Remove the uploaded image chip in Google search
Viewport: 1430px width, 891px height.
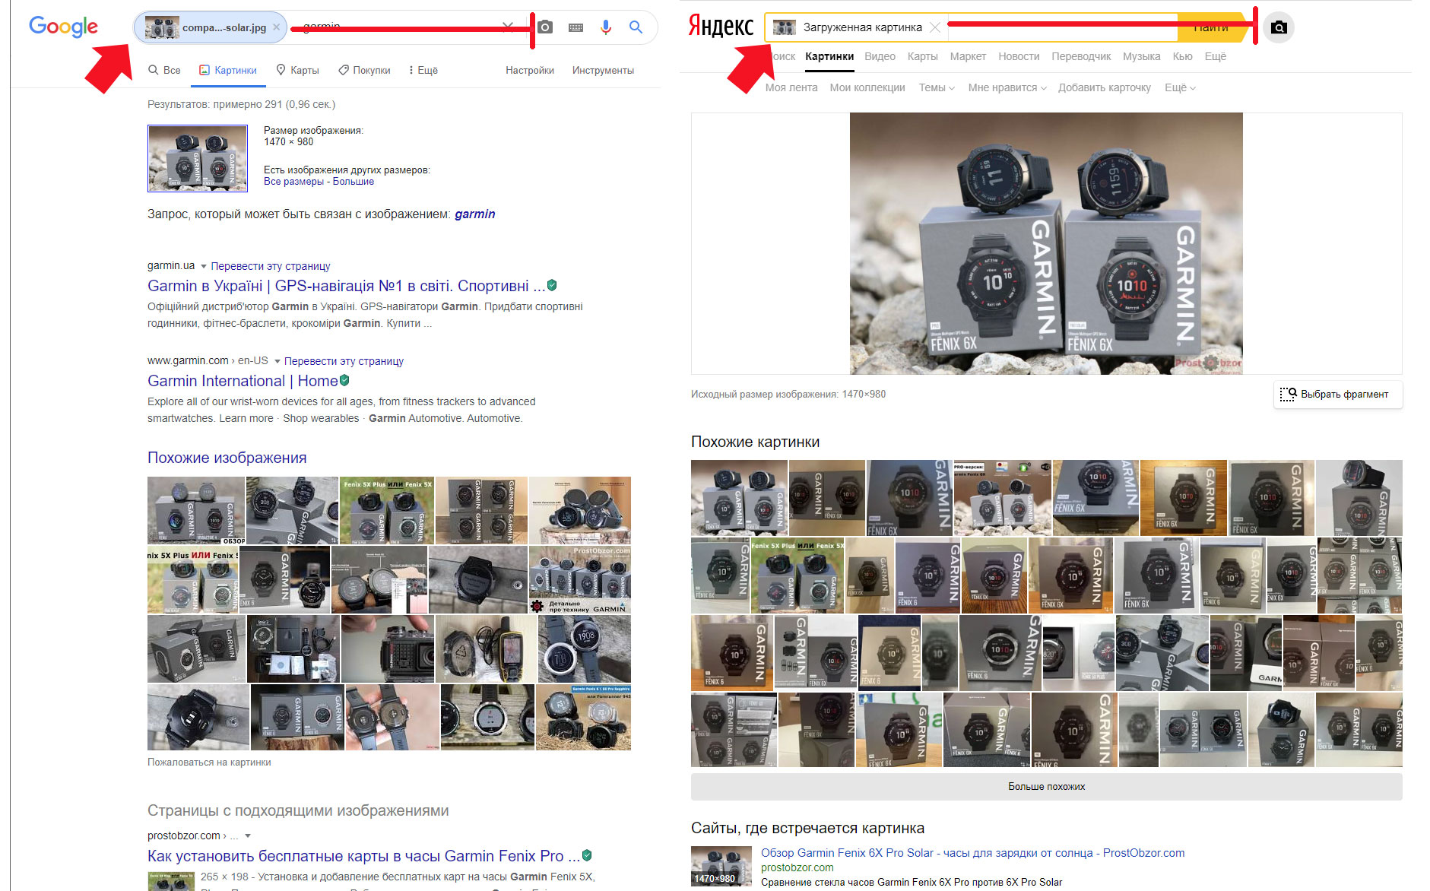(x=277, y=27)
